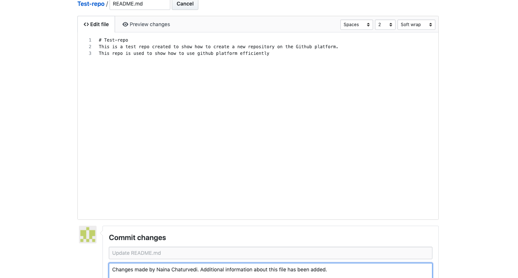The height and width of the screenshot is (278, 518).
Task: Open the Test-repo breadcrumb link
Action: click(x=91, y=4)
